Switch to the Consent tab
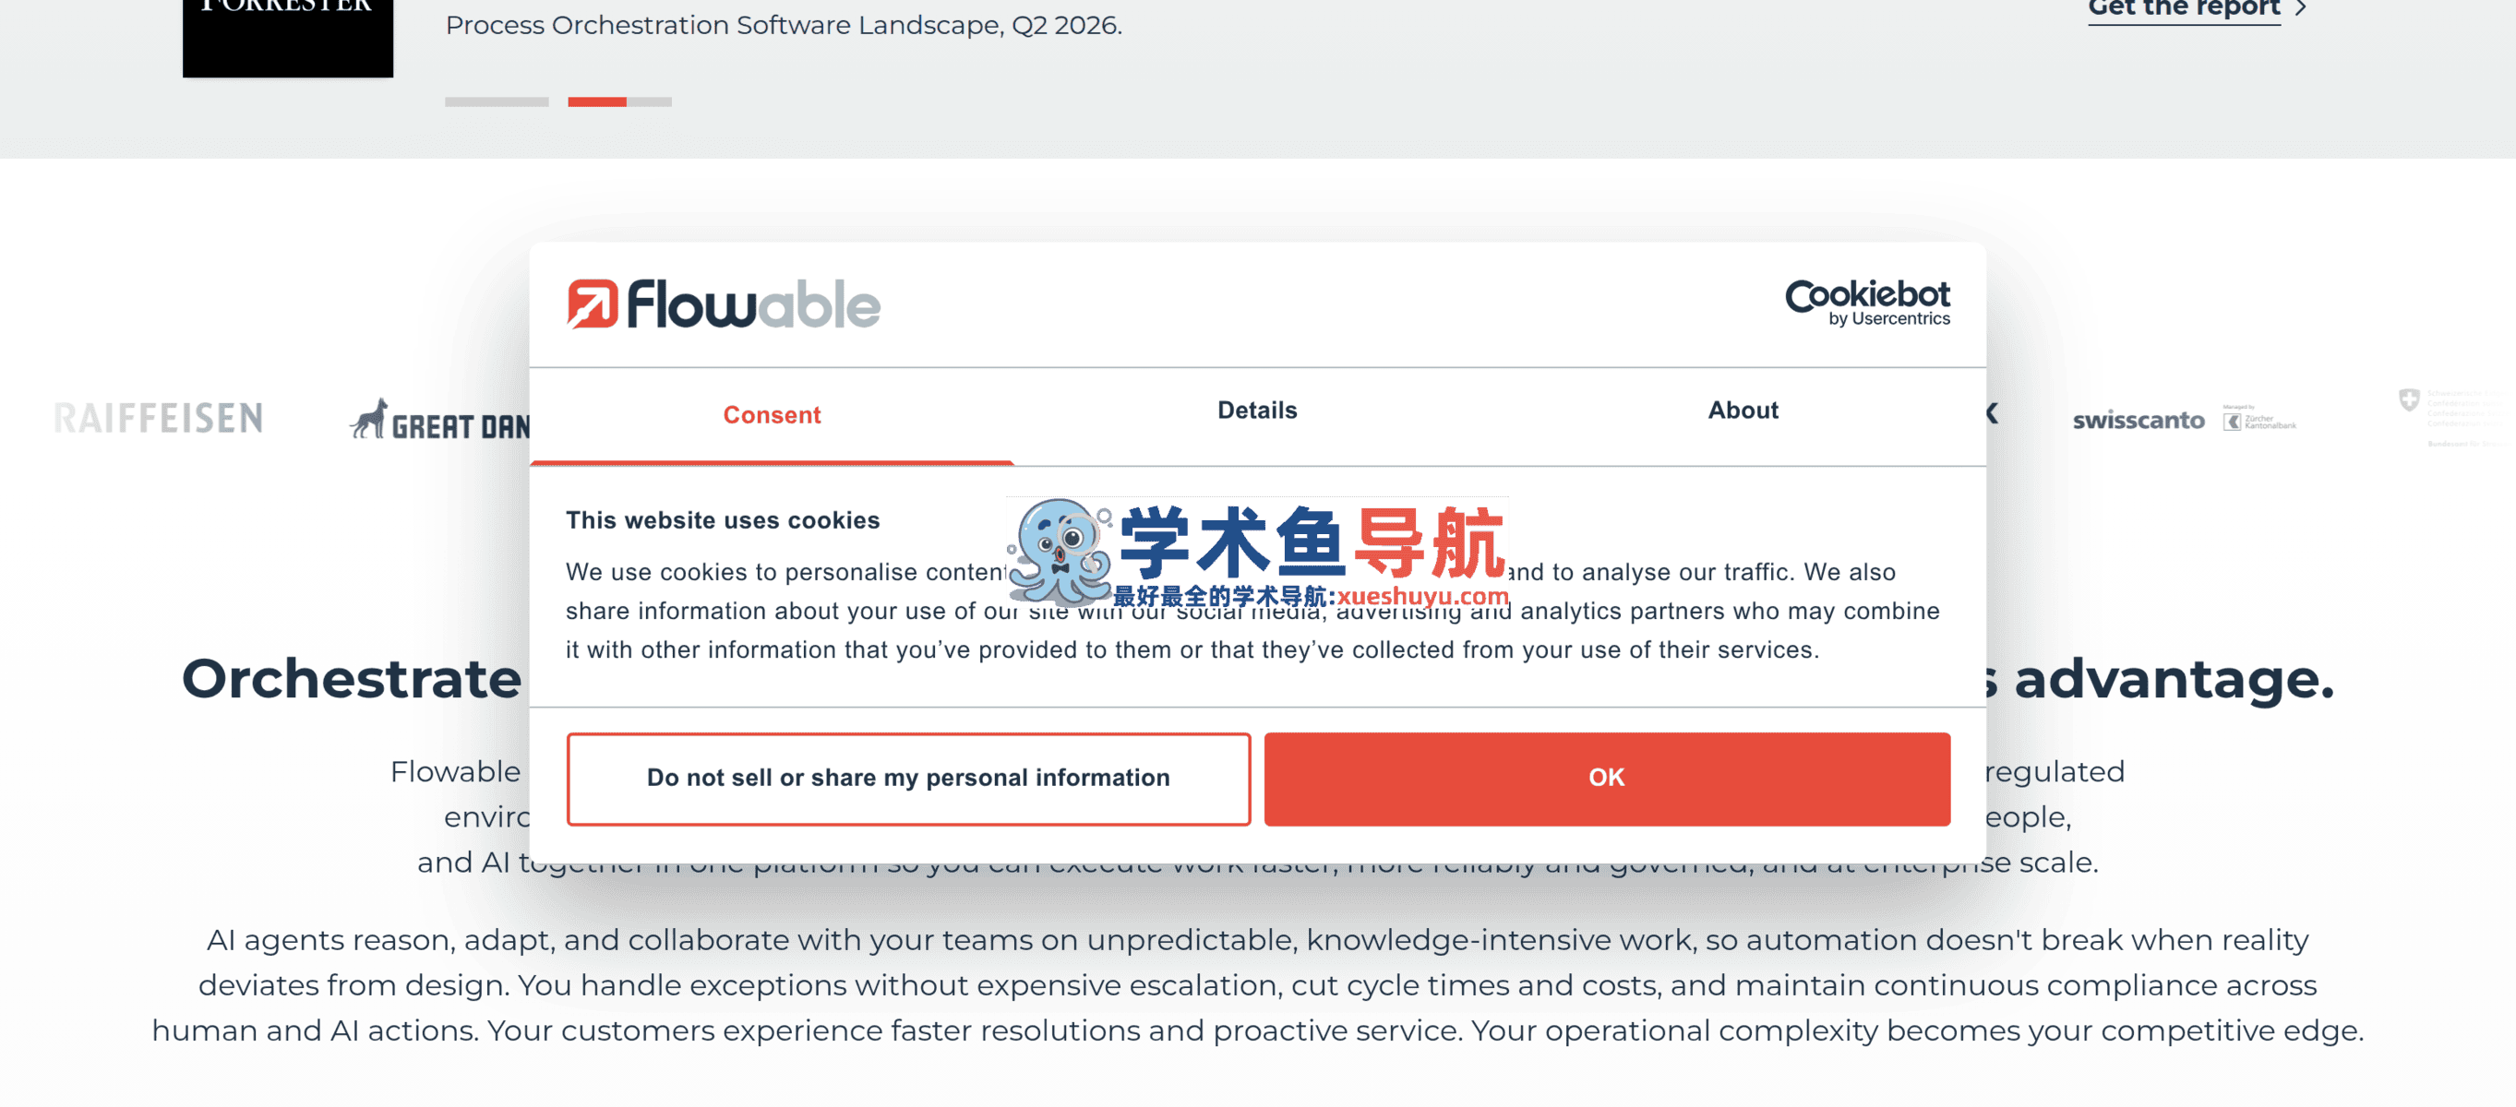This screenshot has height=1107, width=2516. click(x=772, y=415)
